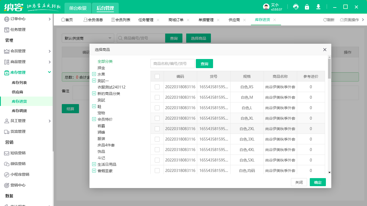Viewport: 367px width, 206px height.
Task: Click 微信营销 chat icon
Action: (x=7, y=164)
